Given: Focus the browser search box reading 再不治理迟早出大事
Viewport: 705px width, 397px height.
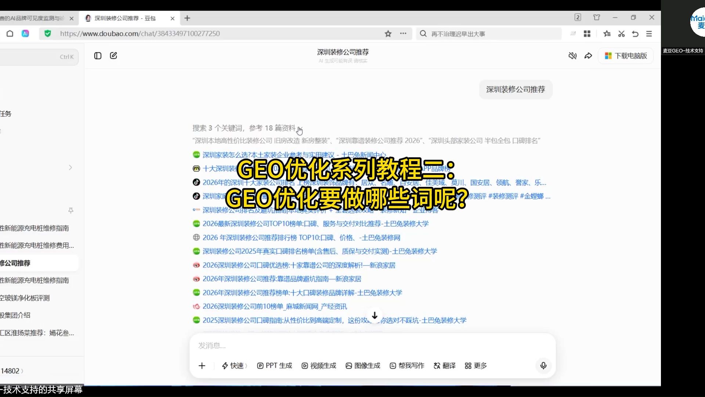Looking at the screenshot, I should coord(488,34).
